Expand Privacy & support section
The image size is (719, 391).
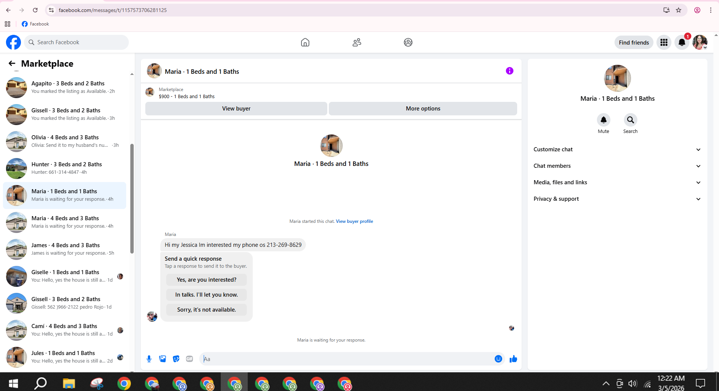click(617, 199)
